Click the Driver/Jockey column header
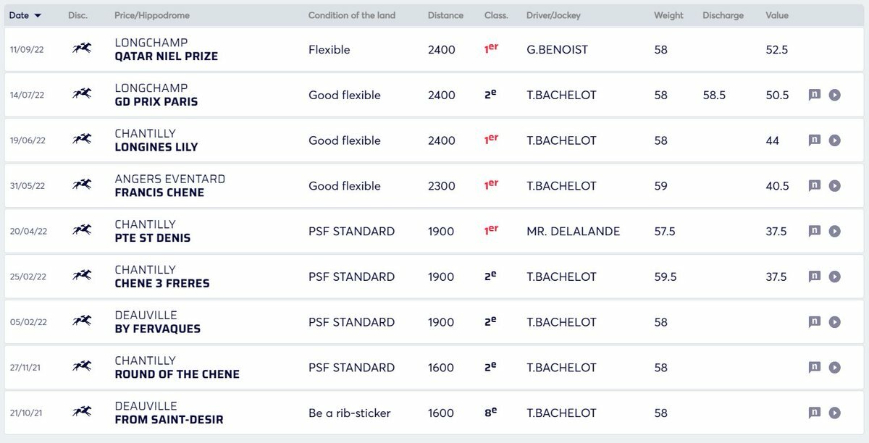Viewport: 869px width, 443px height. pos(553,15)
